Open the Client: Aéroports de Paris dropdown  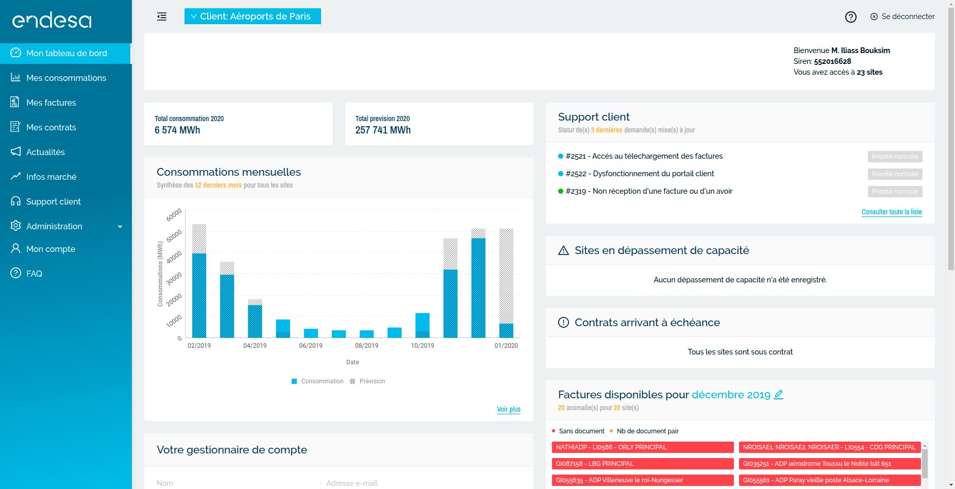253,16
